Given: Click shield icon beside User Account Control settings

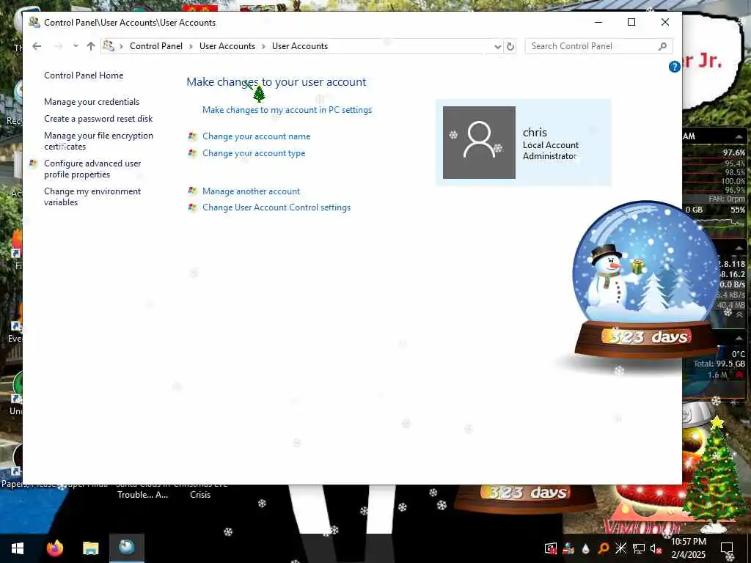Looking at the screenshot, I should click(193, 207).
